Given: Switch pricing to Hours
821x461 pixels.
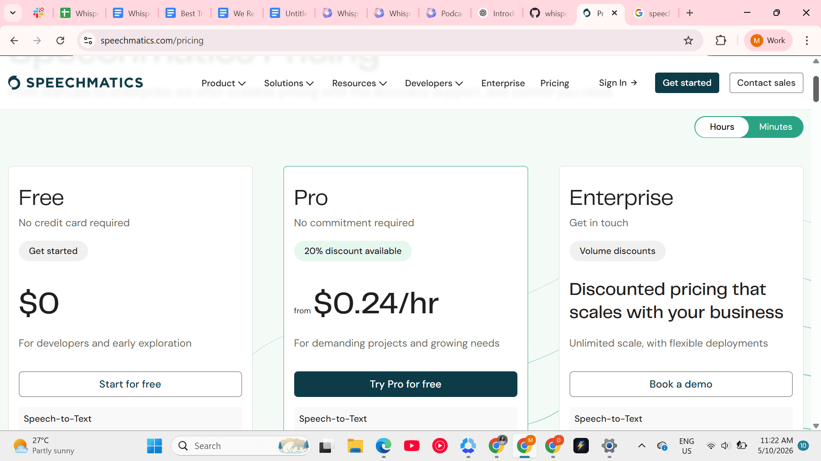Looking at the screenshot, I should pyautogui.click(x=722, y=127).
